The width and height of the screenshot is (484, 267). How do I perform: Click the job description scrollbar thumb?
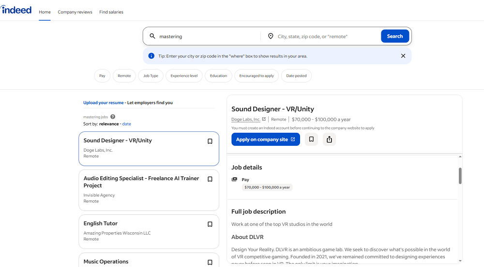tap(460, 176)
